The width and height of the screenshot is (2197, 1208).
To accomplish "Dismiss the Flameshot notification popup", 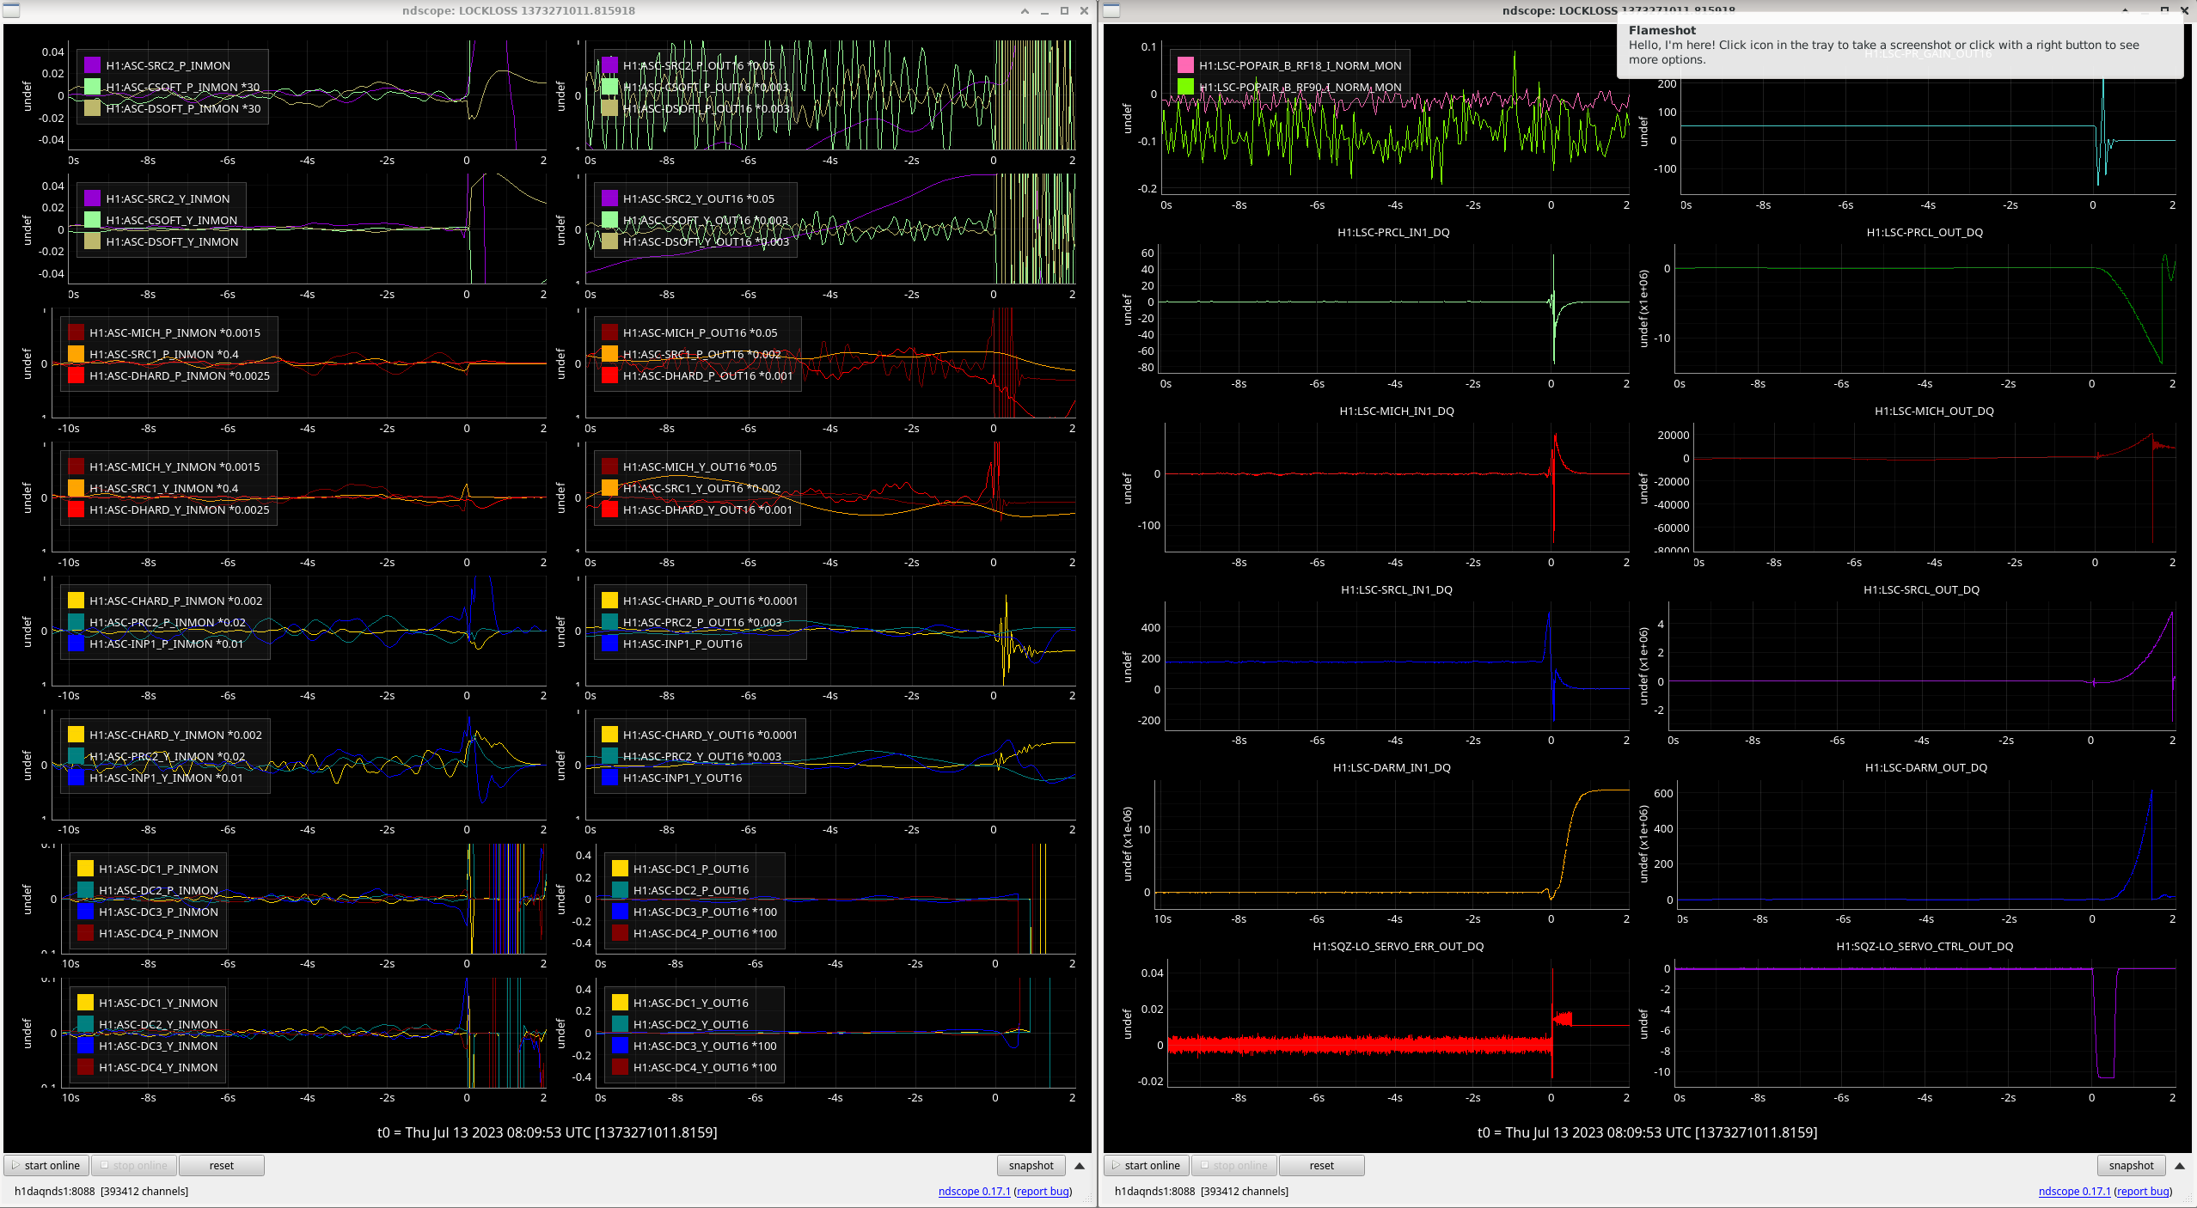I will [1900, 45].
